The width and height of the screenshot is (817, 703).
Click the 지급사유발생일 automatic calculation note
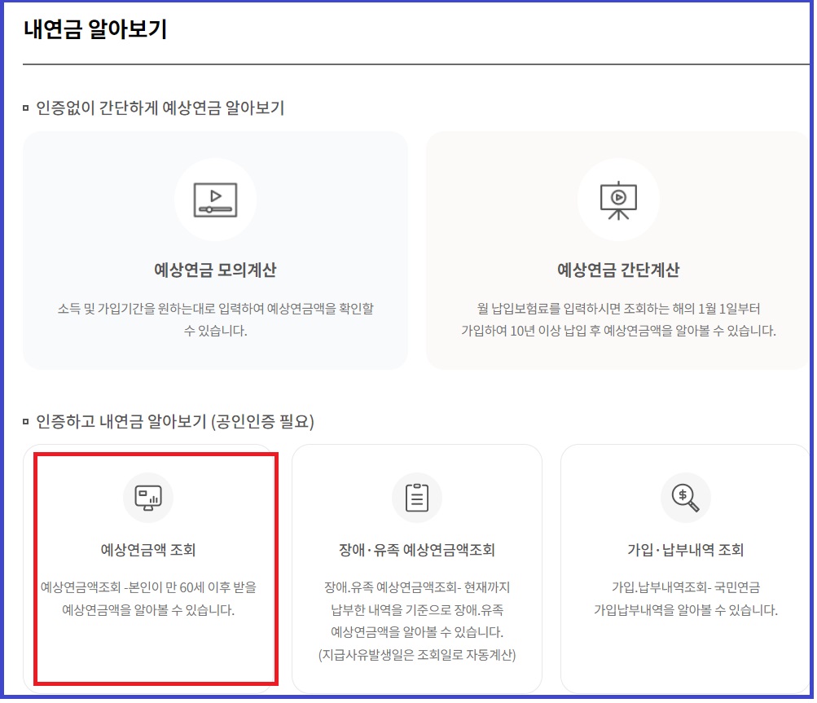click(x=416, y=654)
